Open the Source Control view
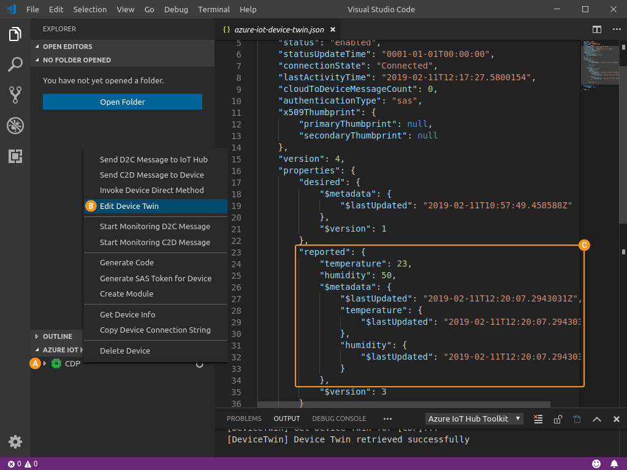627x470 pixels. coord(15,94)
